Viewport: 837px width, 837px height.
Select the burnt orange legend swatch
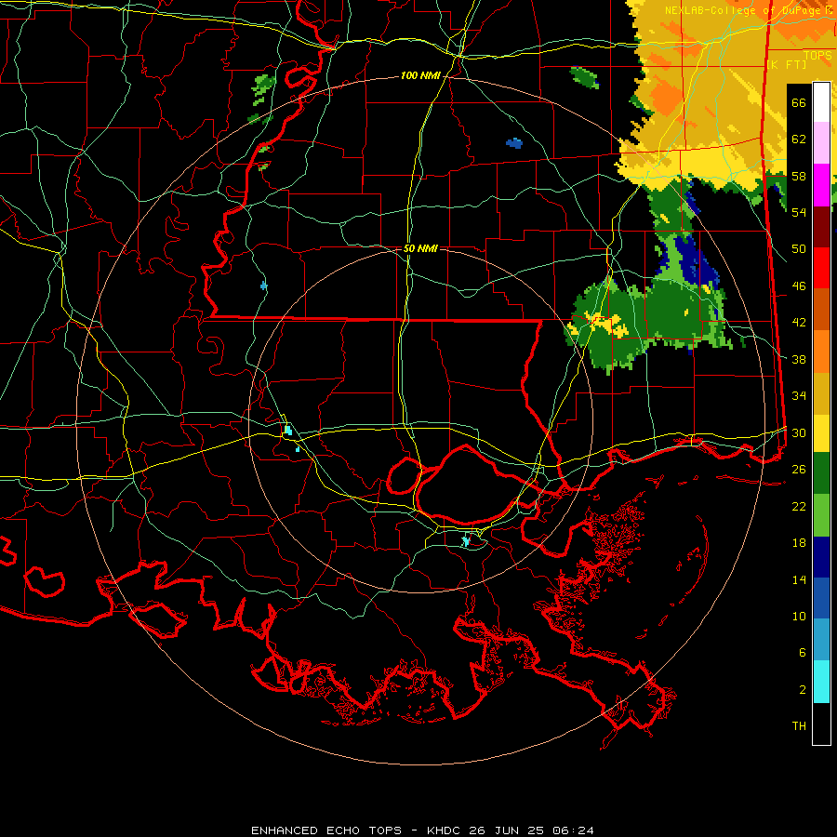[821, 310]
